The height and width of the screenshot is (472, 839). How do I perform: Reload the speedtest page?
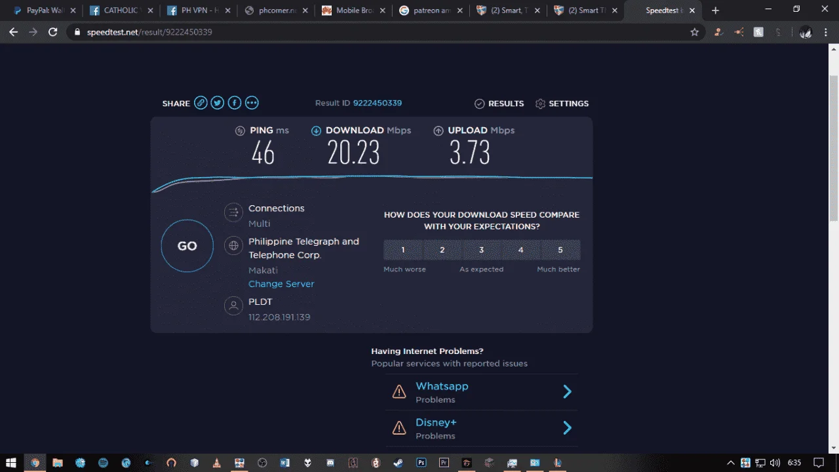[53, 32]
